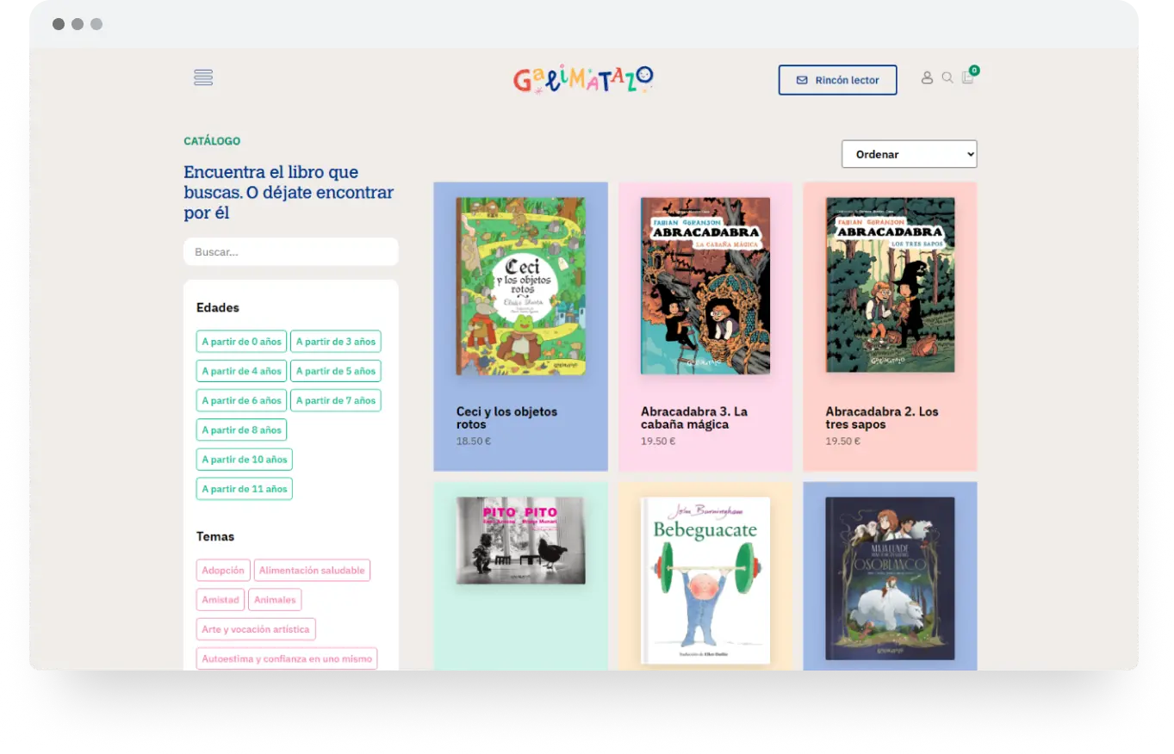Click the Ceci y los objetos rotos title
The height and width of the screenshot is (754, 1174).
(x=506, y=417)
